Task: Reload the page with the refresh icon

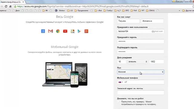Action: point(6,6)
